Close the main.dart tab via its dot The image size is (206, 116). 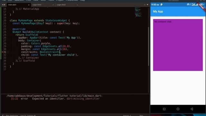29,5
